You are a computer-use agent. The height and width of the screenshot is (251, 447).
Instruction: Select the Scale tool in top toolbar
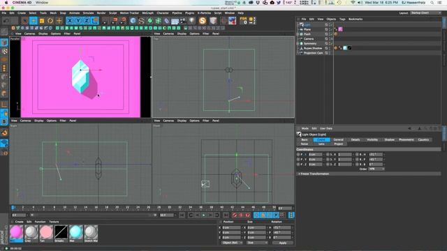(x=42, y=21)
